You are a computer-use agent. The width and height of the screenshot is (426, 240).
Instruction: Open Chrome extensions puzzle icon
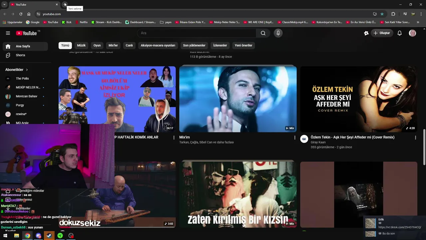(x=393, y=14)
